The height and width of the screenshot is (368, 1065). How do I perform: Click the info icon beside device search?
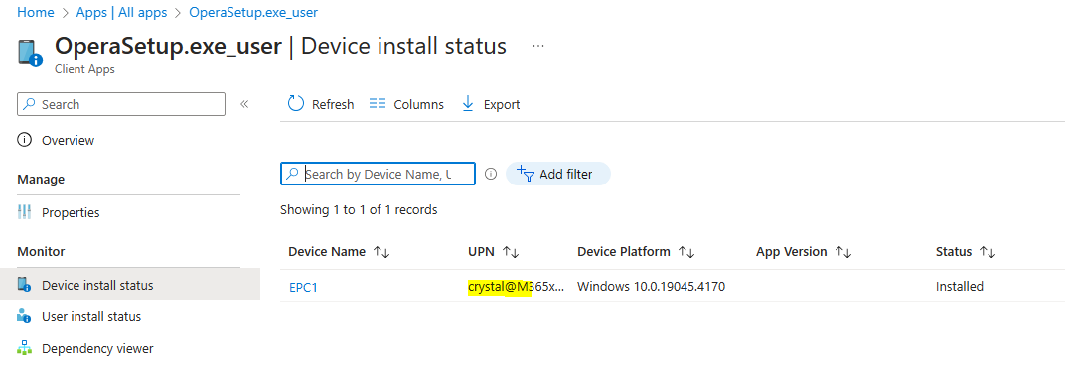491,175
